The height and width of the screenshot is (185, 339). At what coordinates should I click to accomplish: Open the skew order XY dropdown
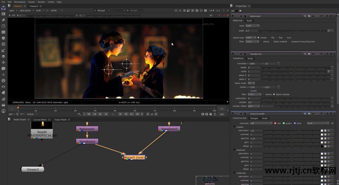pos(251,83)
